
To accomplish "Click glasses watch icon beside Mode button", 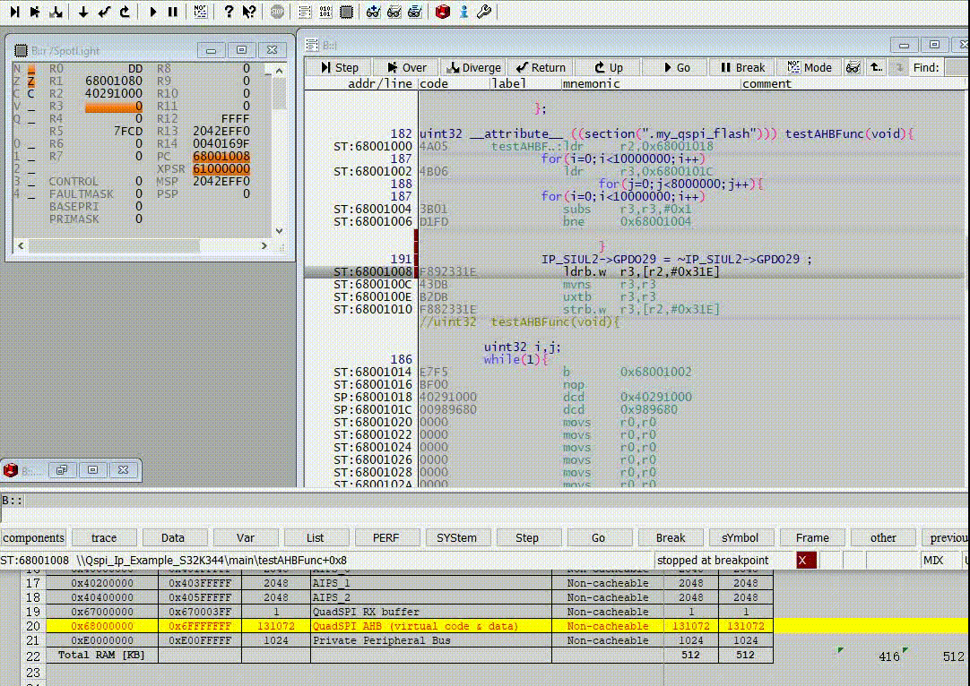I will point(853,67).
